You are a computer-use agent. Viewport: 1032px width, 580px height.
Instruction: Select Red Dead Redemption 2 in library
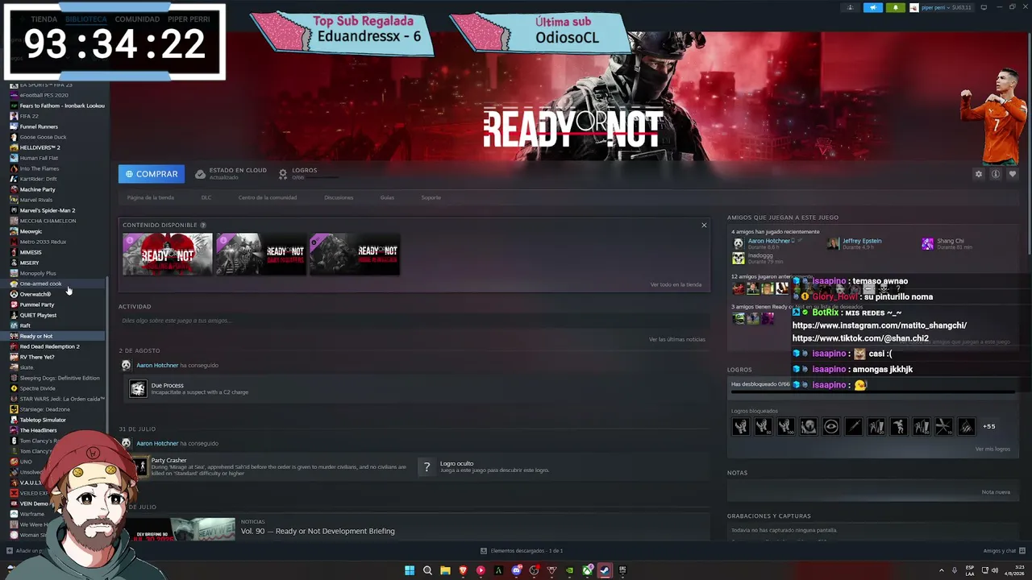click(53, 346)
